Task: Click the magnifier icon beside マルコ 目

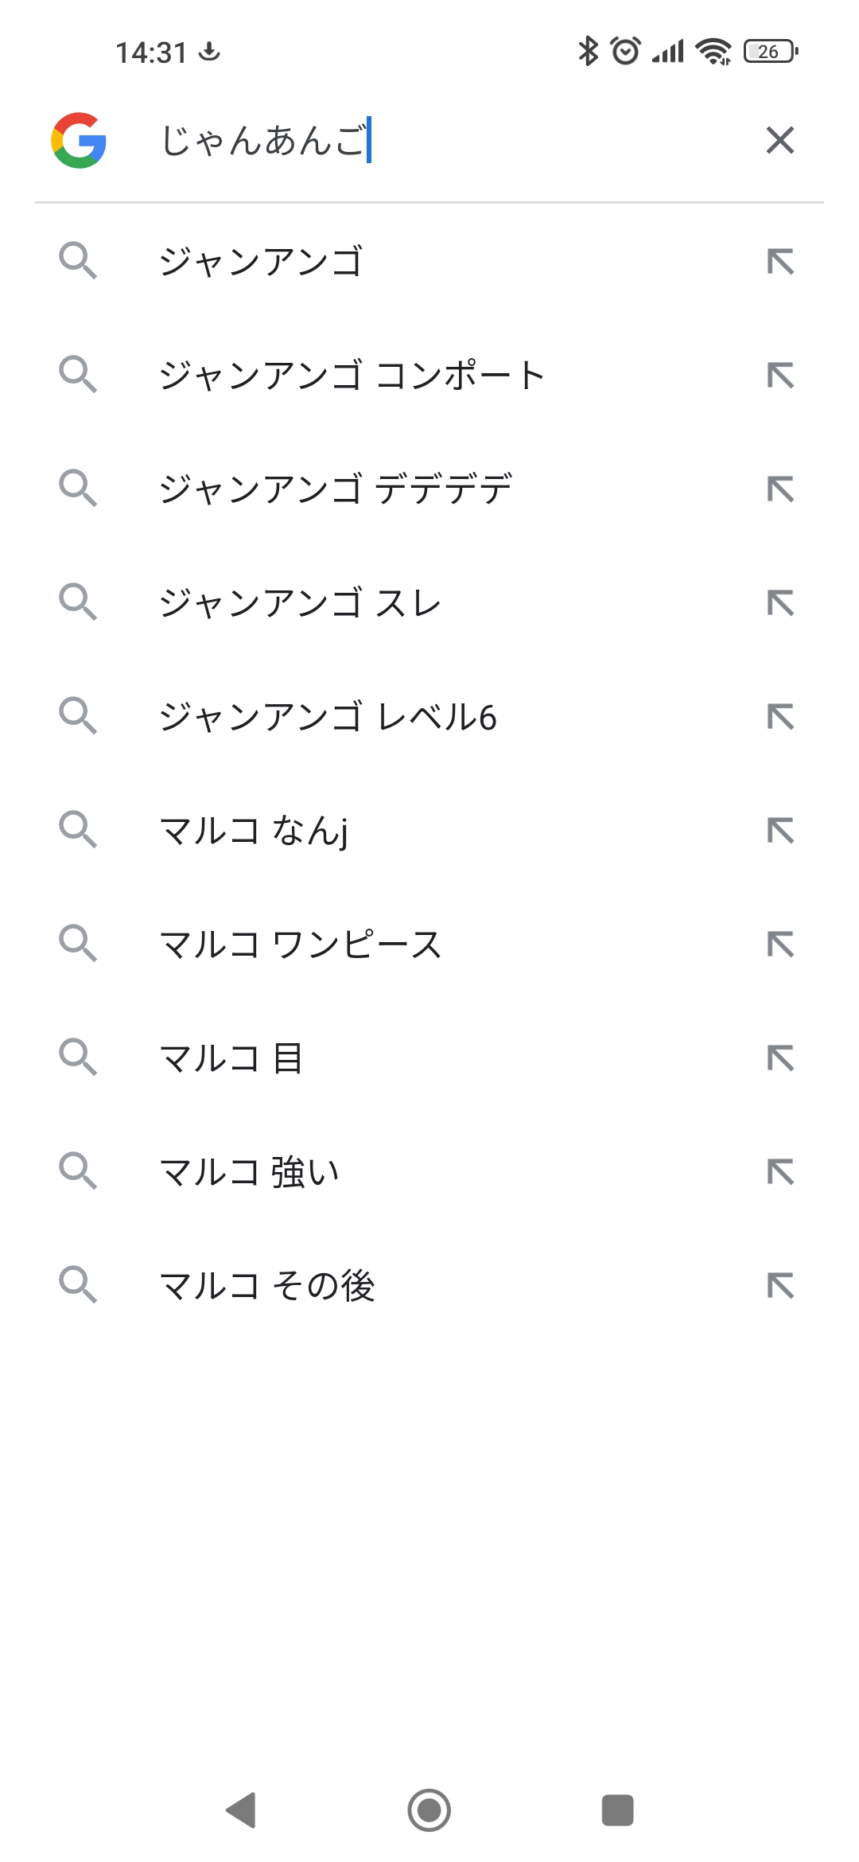Action: [x=78, y=1058]
